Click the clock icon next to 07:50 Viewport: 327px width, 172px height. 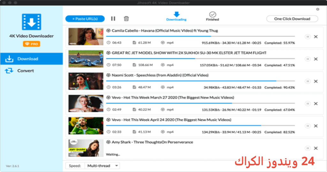tap(109, 65)
